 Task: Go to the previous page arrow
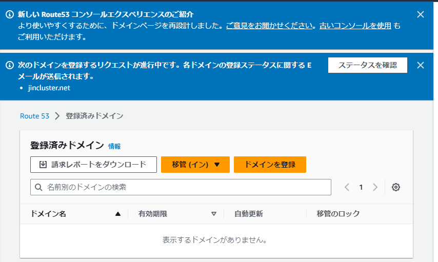coord(347,187)
